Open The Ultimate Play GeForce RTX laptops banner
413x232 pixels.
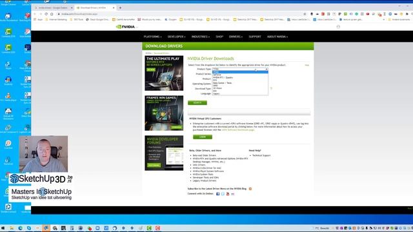(x=164, y=73)
